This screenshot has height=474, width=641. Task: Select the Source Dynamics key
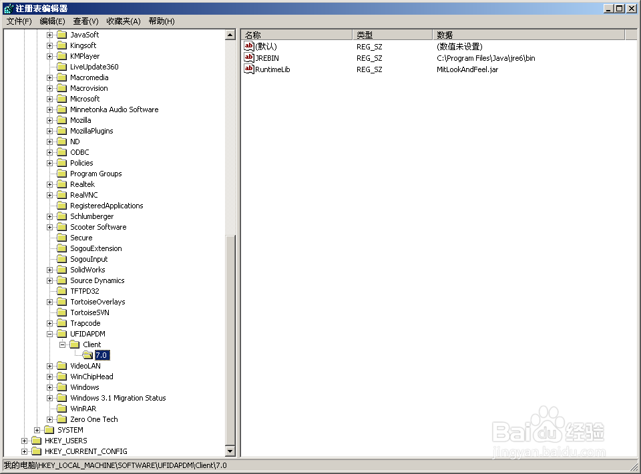pos(97,280)
